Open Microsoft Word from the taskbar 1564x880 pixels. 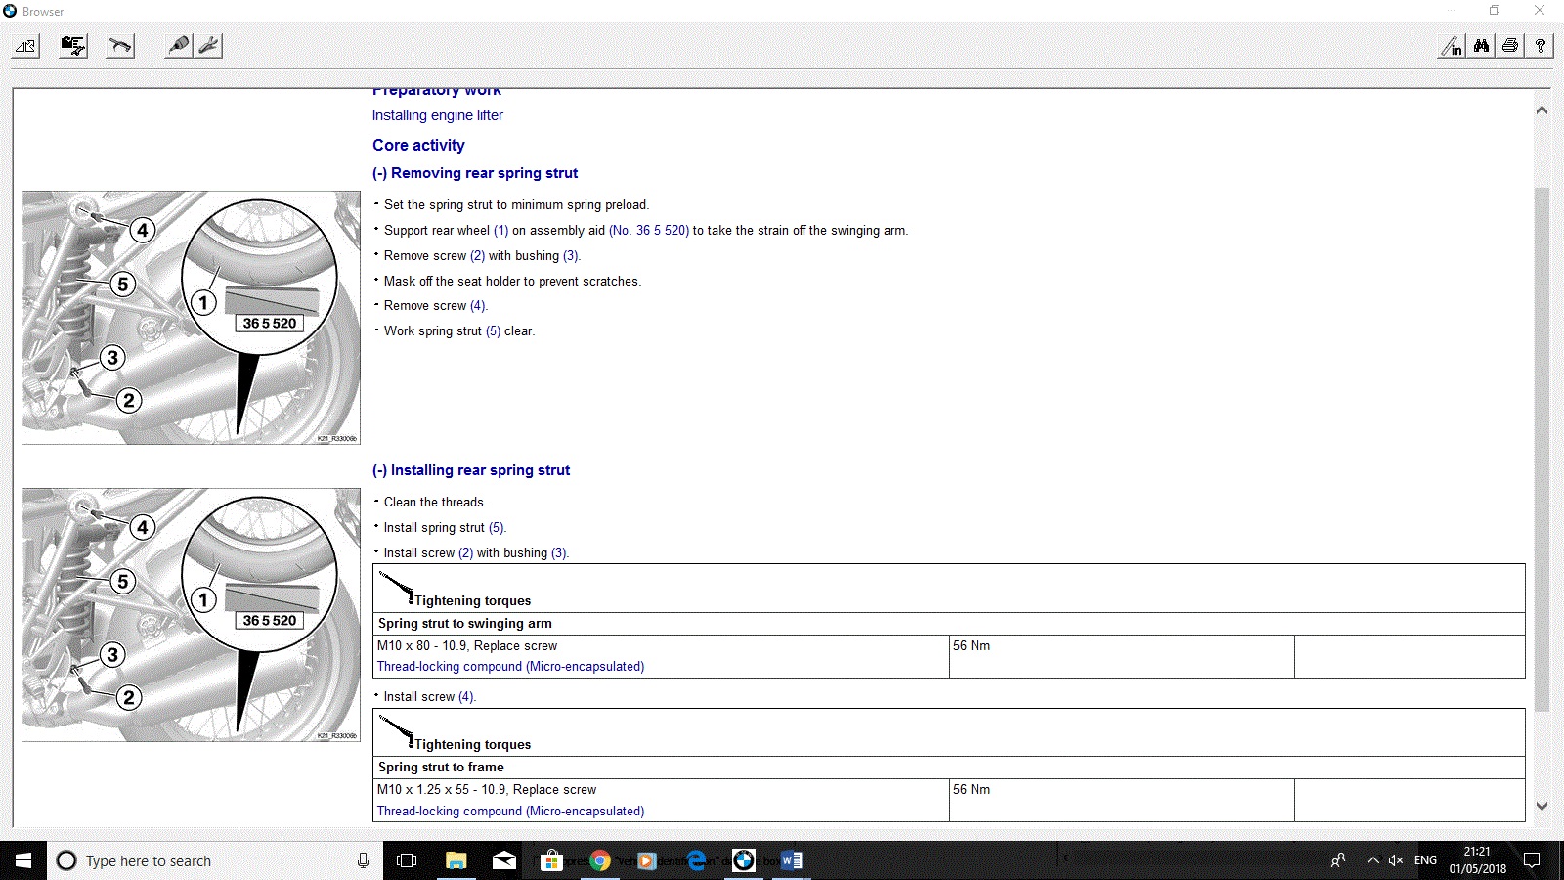click(792, 860)
